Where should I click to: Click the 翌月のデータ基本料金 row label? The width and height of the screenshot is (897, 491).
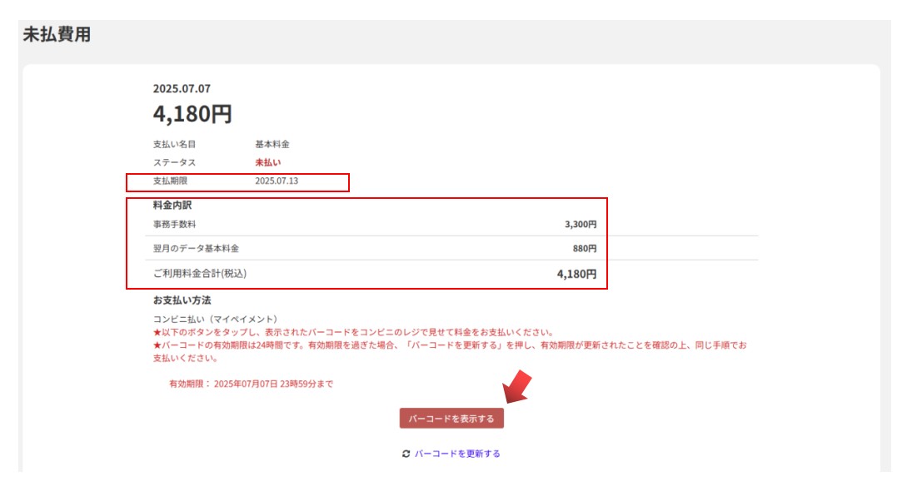tap(196, 248)
